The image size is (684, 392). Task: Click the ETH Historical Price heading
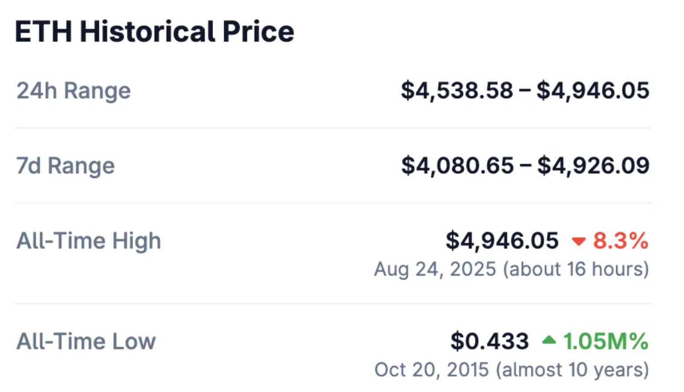(154, 32)
